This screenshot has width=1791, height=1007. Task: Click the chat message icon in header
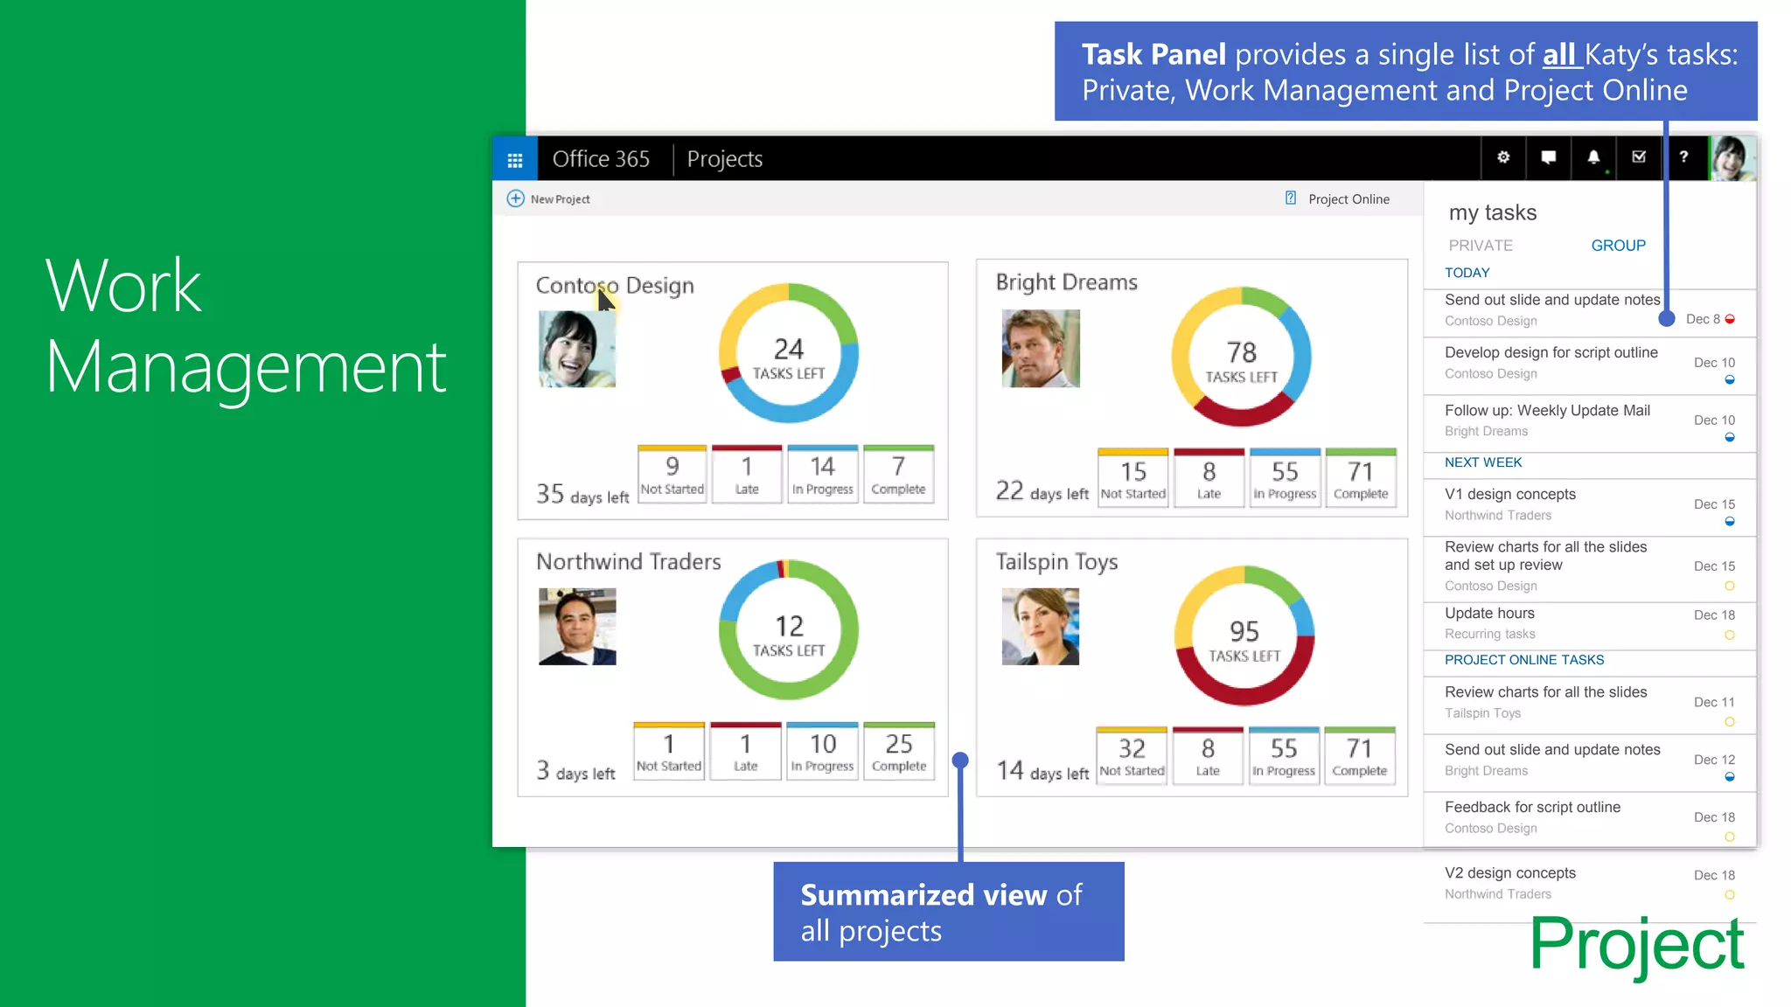[x=1548, y=157]
